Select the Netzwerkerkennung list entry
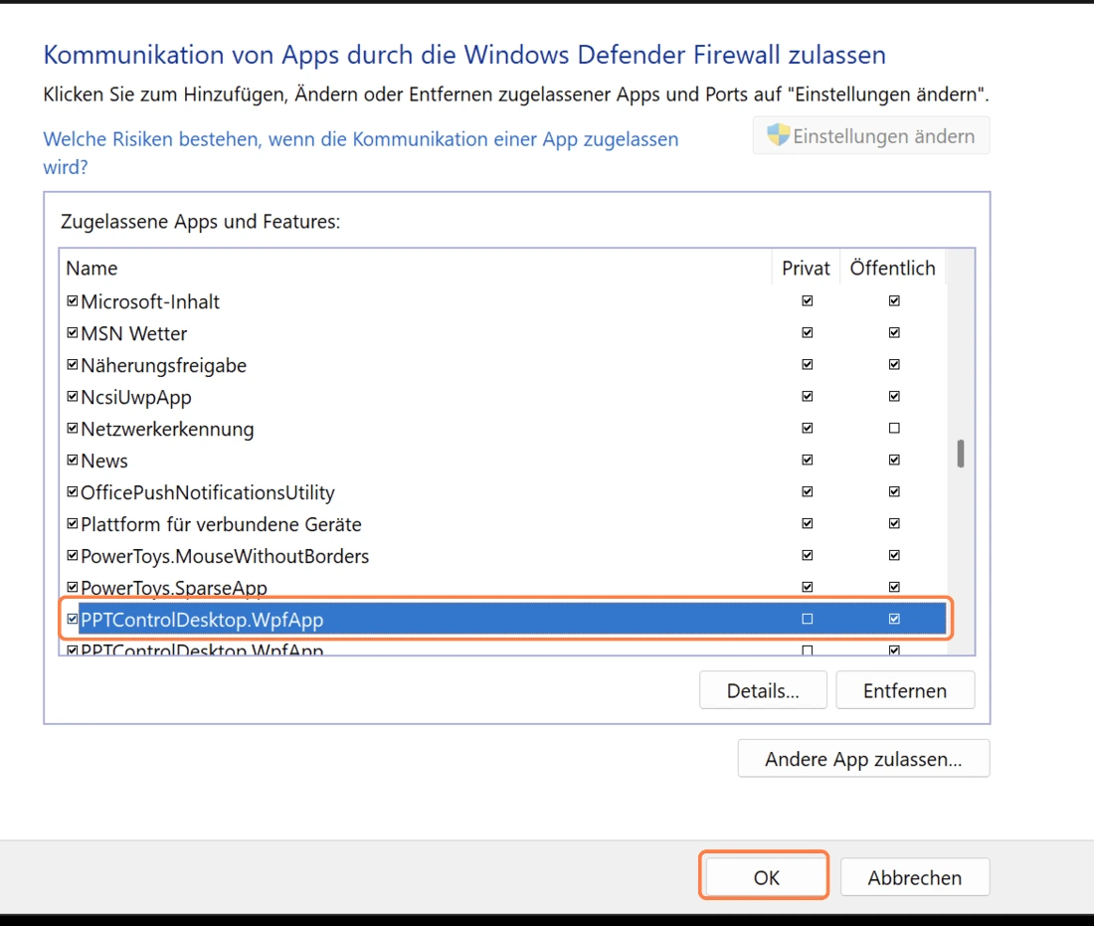This screenshot has height=926, width=1094. 167,429
